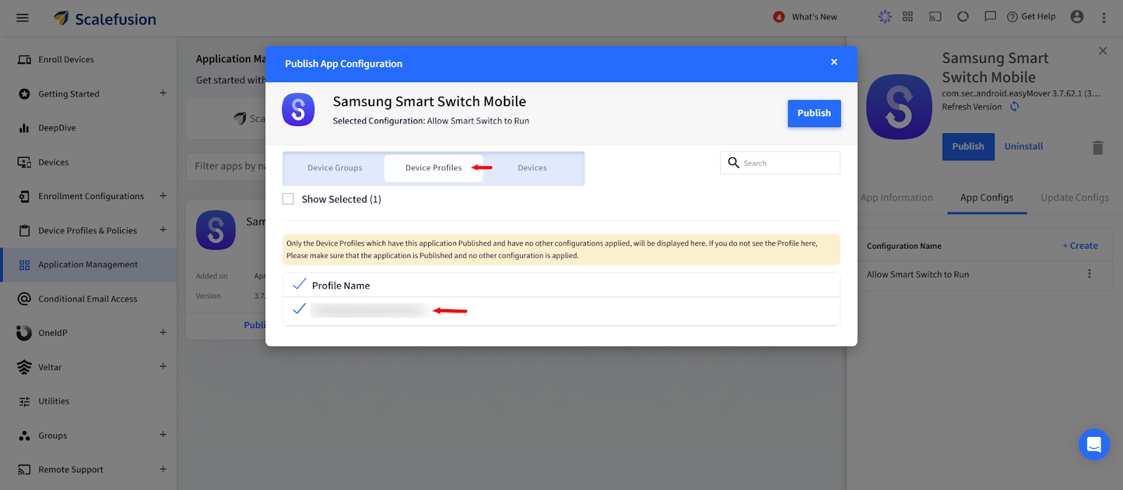Click the circular refresh icon in top bar

[x=963, y=16]
